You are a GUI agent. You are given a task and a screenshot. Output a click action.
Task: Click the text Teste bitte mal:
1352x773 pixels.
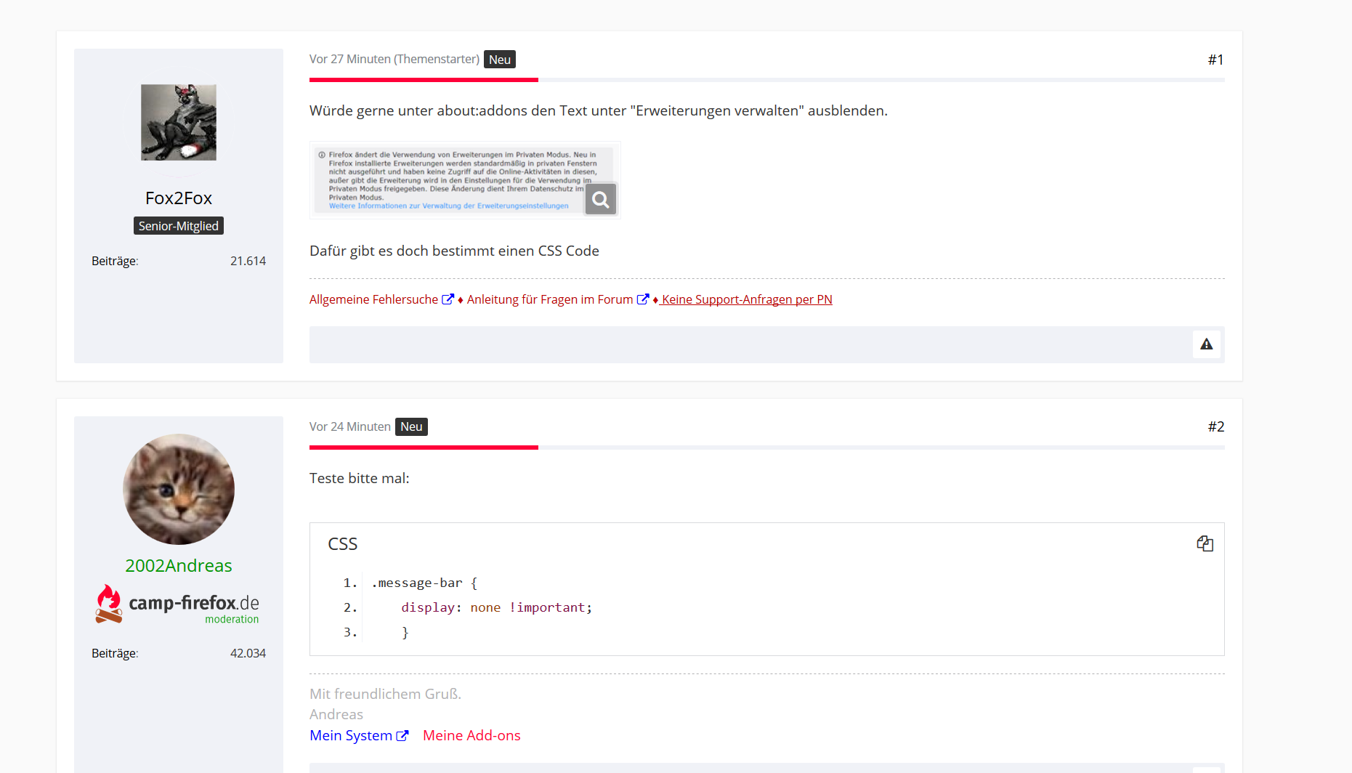point(360,478)
